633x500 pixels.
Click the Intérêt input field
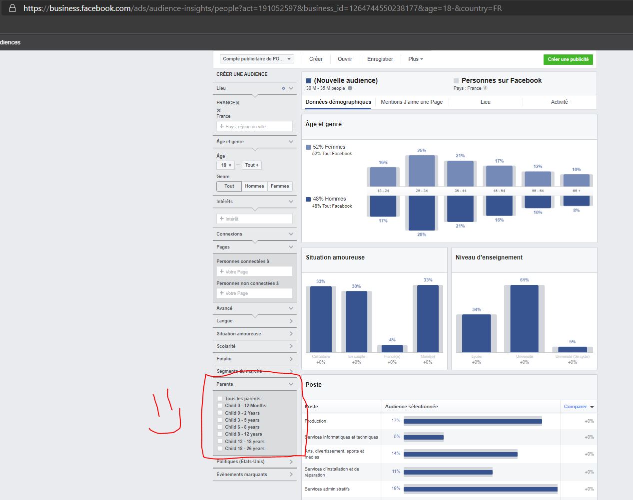pos(255,219)
